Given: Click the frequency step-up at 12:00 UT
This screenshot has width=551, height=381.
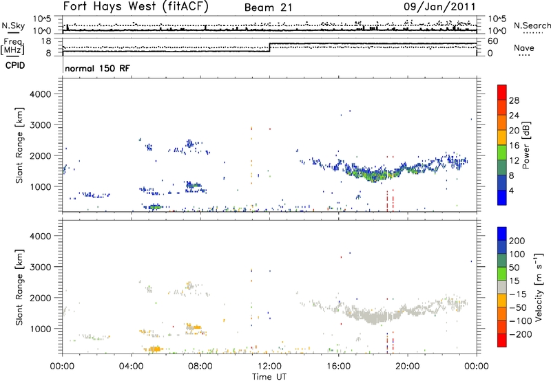Looking at the screenshot, I should pos(269,47).
